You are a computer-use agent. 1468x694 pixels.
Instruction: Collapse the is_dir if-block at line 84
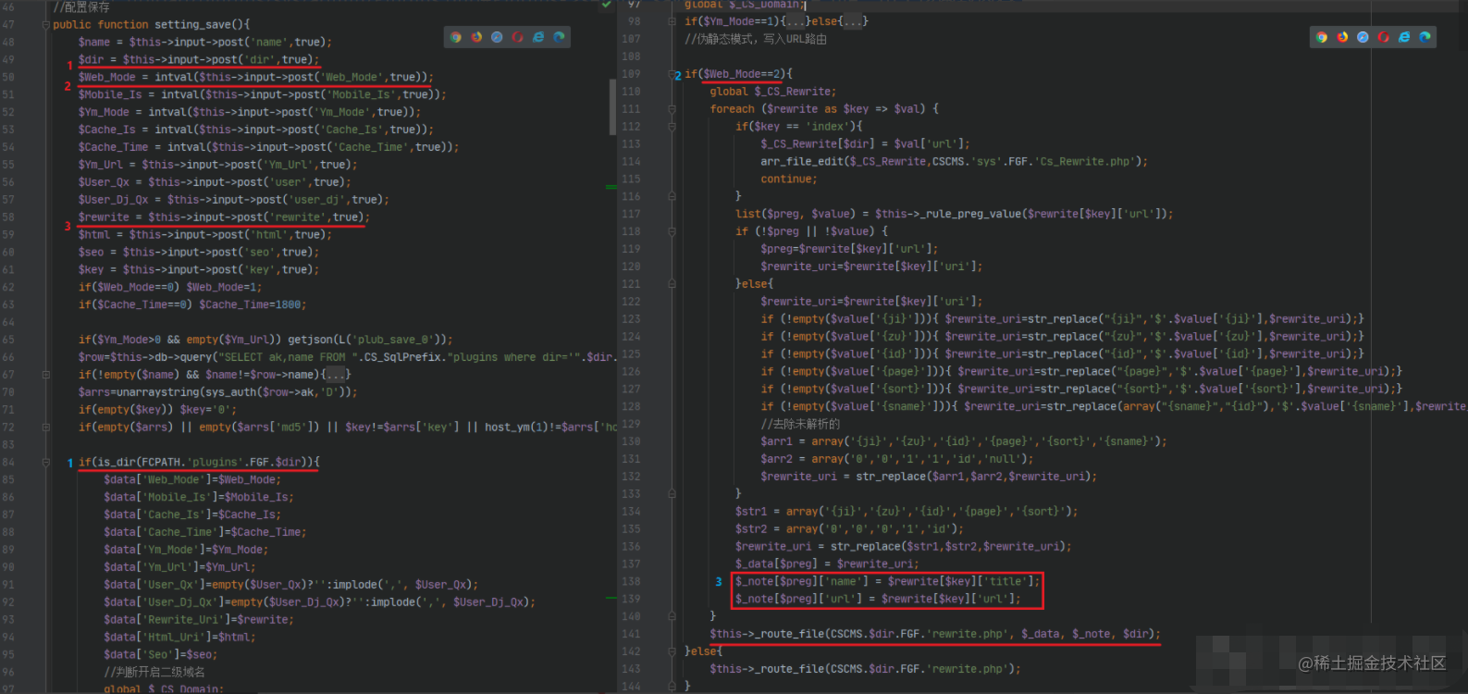point(45,462)
